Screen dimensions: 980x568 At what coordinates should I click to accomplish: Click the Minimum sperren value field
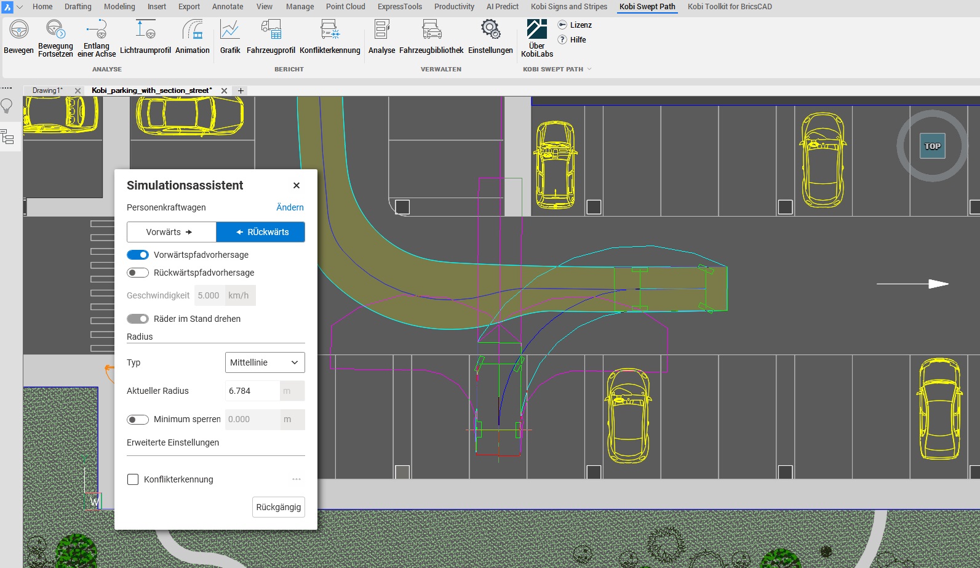(x=252, y=420)
